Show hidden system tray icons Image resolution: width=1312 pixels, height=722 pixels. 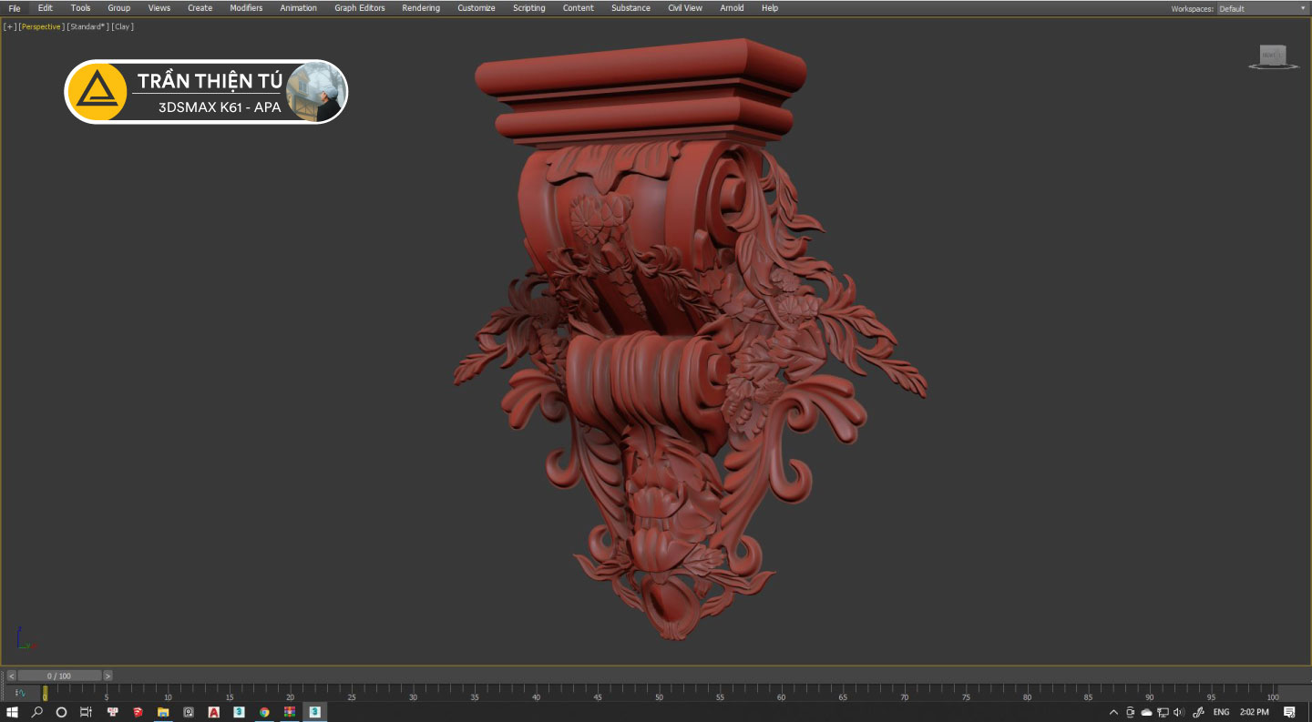1113,712
